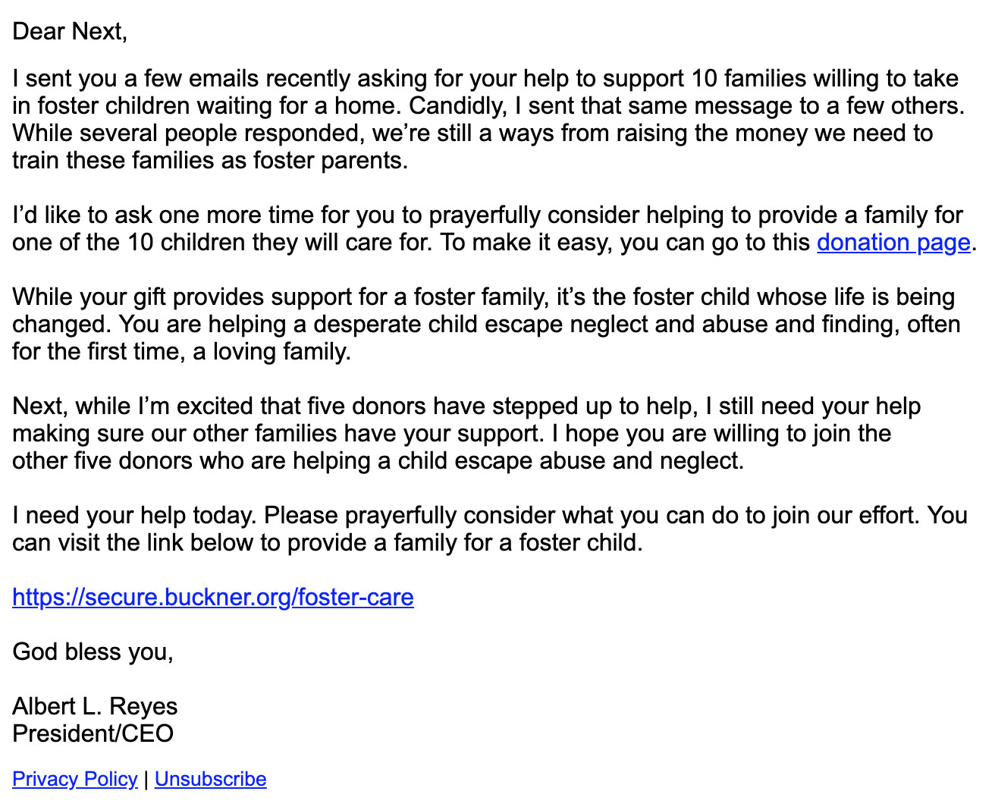Click the "God bless you," closing line
995x807 pixels.
pyautogui.click(x=93, y=652)
